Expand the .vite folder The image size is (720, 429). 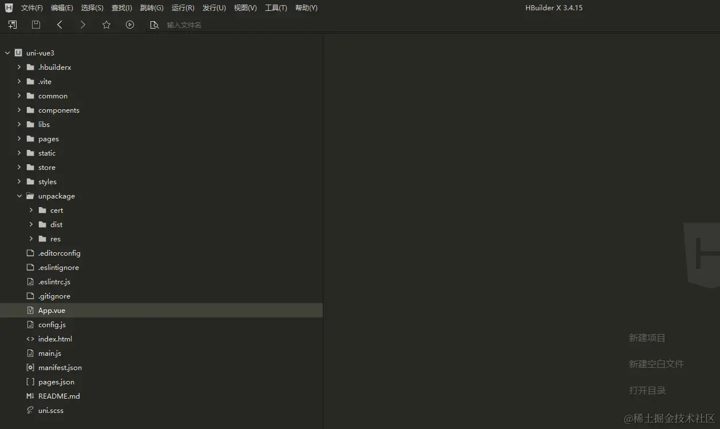[19, 81]
